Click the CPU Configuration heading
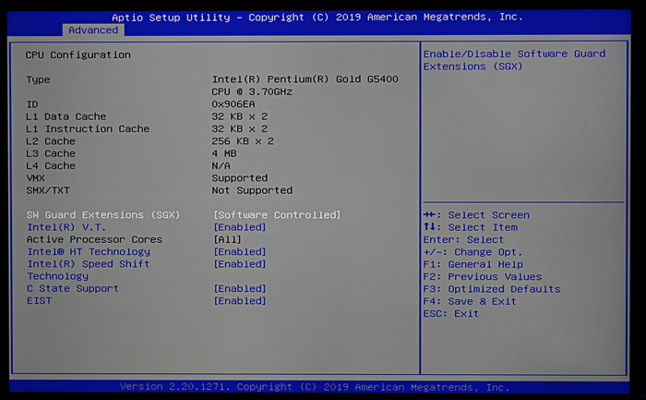 coord(78,55)
